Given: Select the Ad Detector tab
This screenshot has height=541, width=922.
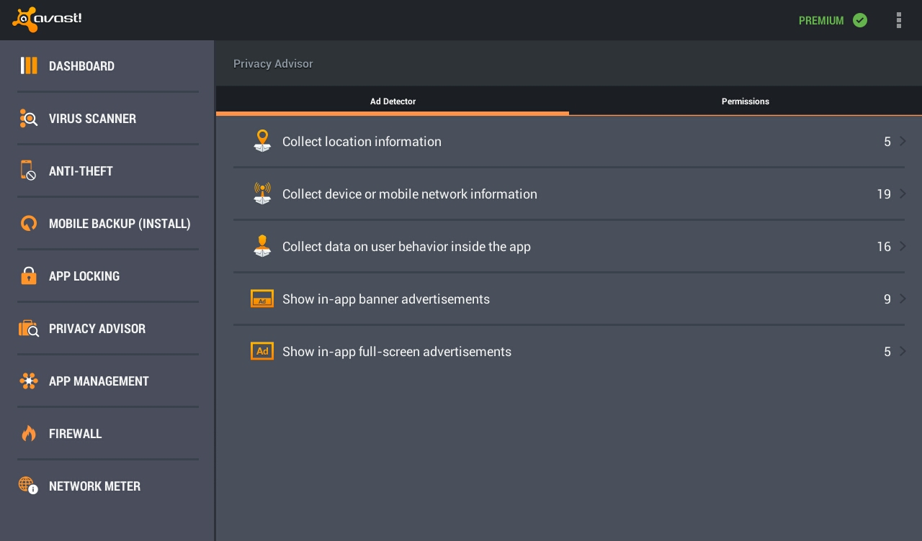Looking at the screenshot, I should click(393, 101).
